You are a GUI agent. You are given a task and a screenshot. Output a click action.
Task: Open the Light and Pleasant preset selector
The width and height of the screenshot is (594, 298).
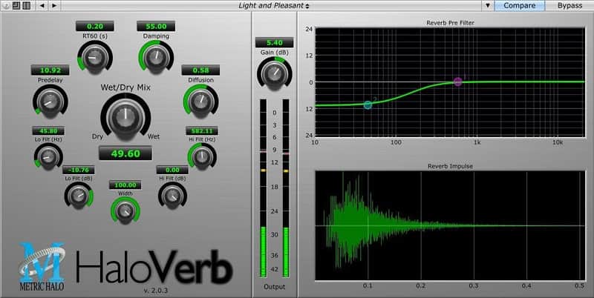273,5
